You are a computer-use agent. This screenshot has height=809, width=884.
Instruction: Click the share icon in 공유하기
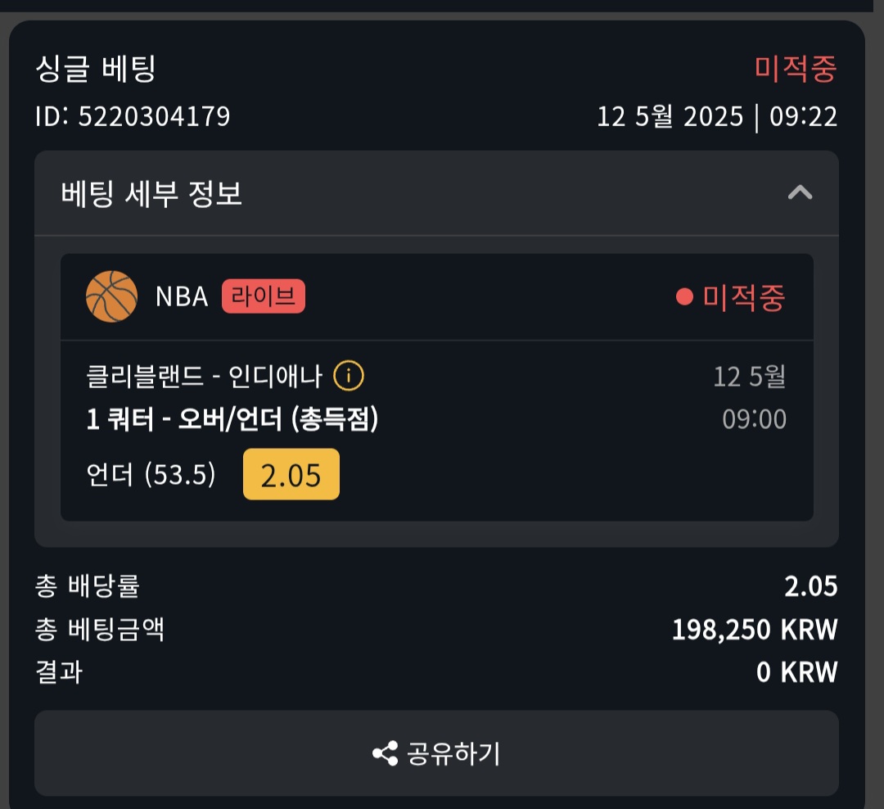click(385, 753)
